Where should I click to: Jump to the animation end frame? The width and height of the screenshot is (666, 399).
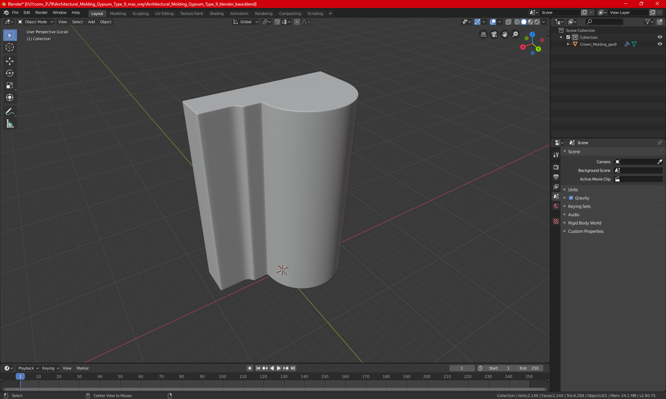point(293,368)
